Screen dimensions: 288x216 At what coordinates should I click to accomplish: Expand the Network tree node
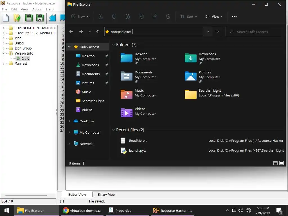[69, 143]
